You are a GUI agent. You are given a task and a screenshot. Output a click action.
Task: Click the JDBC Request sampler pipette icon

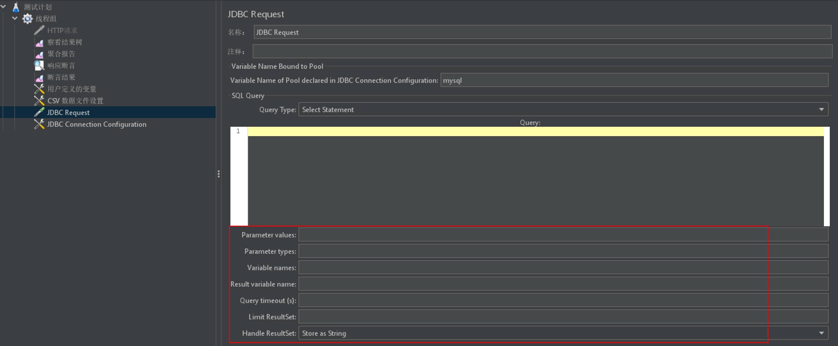[x=39, y=112]
